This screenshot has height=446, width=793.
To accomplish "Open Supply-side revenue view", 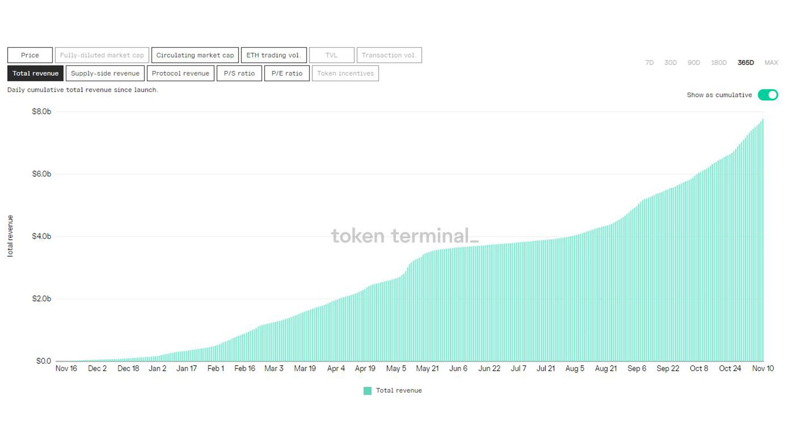I will tap(105, 74).
